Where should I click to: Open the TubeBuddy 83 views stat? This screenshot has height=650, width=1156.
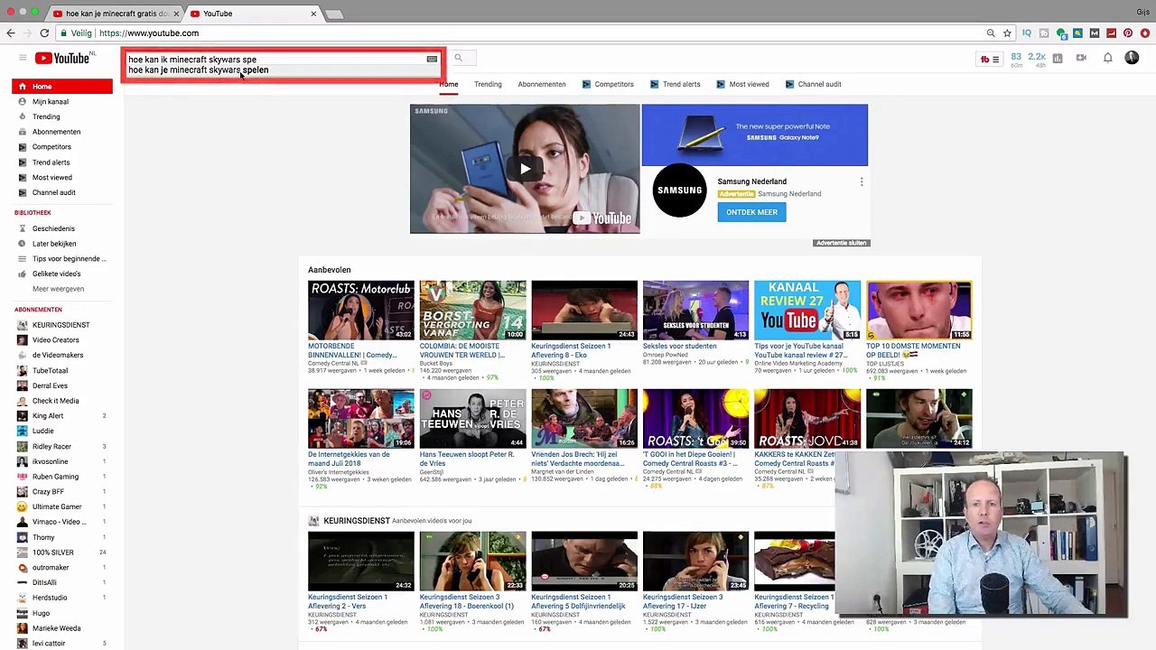1016,60
